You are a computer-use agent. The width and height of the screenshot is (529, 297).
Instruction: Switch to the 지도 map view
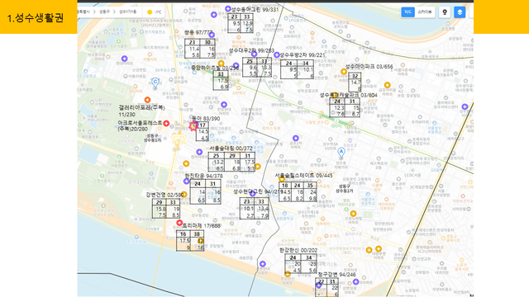(x=407, y=12)
